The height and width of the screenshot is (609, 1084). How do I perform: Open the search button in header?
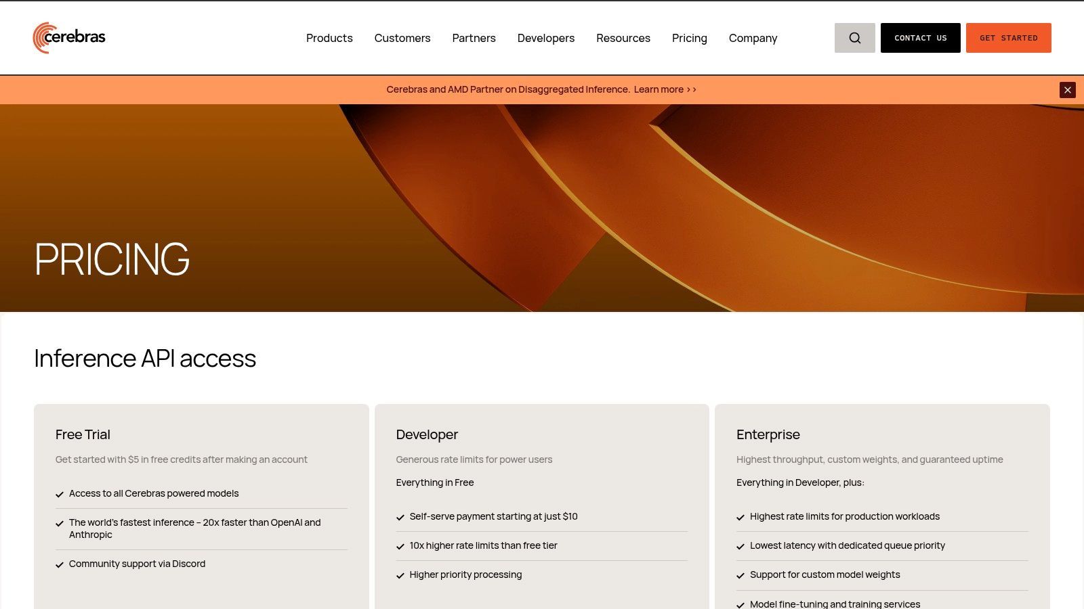854,38
